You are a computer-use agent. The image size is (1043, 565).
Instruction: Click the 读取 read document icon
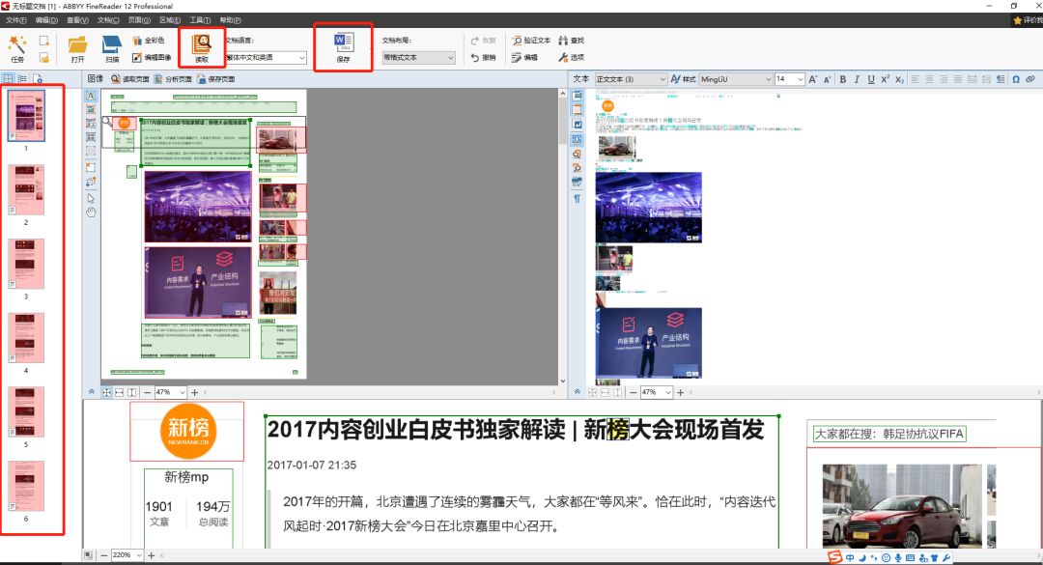pyautogui.click(x=202, y=48)
